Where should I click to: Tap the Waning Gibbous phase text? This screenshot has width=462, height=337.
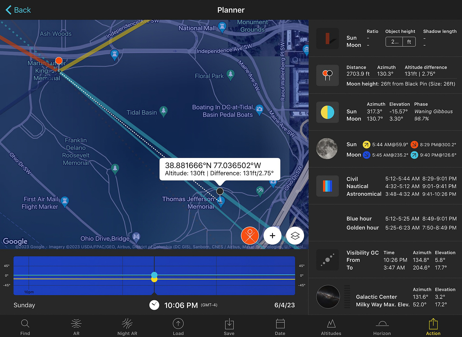click(x=433, y=112)
